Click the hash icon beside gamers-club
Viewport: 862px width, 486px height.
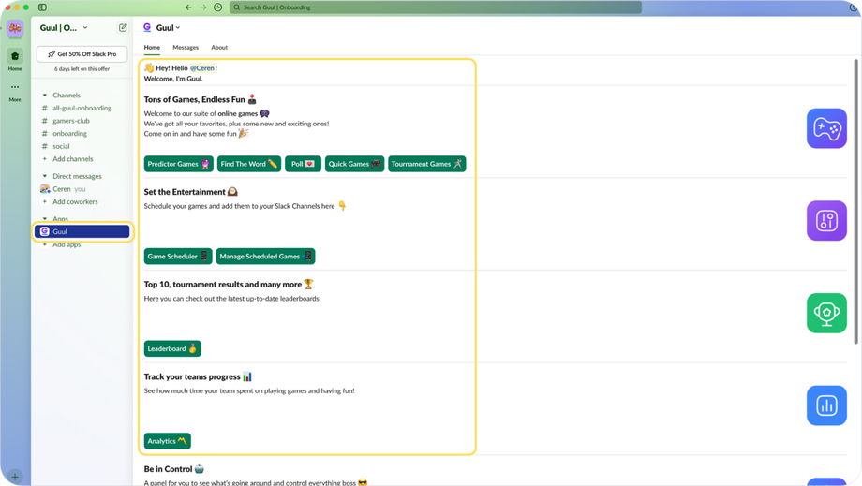click(x=45, y=121)
